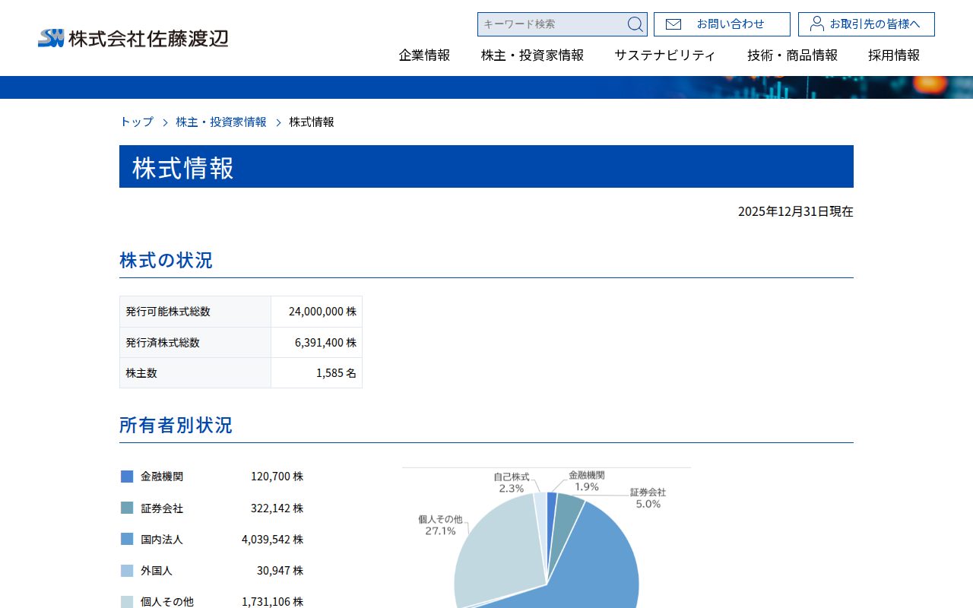The height and width of the screenshot is (608, 973).
Task: Click the 発行可能株式総数 table cell
Action: (x=195, y=312)
